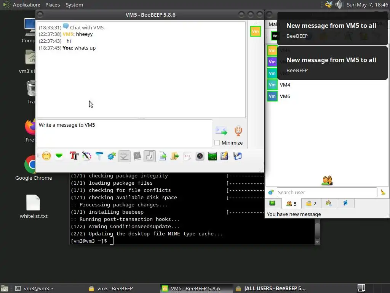Viewport: 390px width, 293px height.
Task: Send the message with the envelope arrow button
Action: coord(221,131)
